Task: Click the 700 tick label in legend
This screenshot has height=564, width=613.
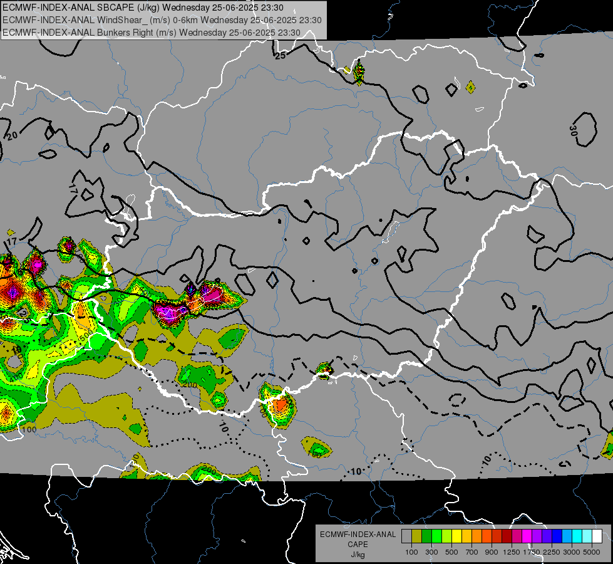Action: coord(471,552)
